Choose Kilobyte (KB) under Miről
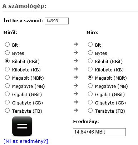Viewport: 138px width, 145px height. click(7, 69)
